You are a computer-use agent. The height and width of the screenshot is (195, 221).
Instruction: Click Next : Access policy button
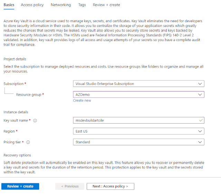pyautogui.click(x=110, y=186)
